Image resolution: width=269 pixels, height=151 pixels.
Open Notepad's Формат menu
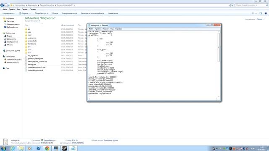(x=105, y=29)
